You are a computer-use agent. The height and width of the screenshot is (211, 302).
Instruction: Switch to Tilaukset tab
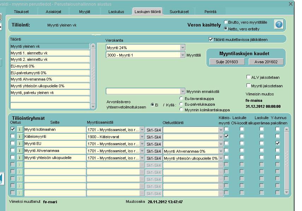(x=21, y=12)
